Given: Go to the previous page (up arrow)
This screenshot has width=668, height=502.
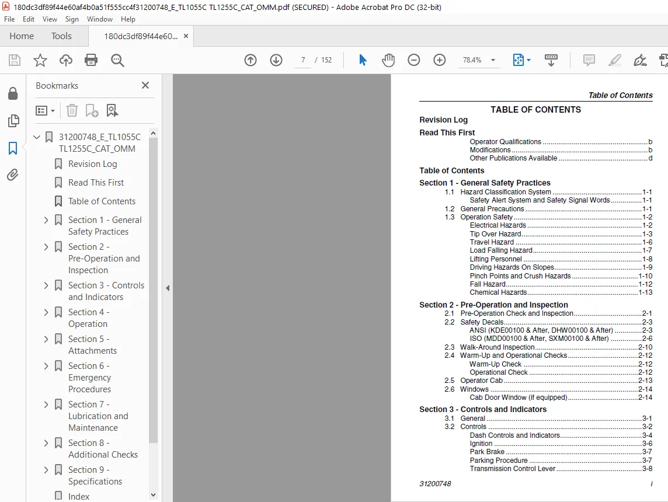Looking at the screenshot, I should 251,60.
